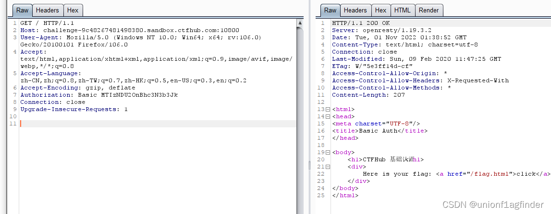Open the response Headers tab
The image size is (551, 214).
(355, 10)
